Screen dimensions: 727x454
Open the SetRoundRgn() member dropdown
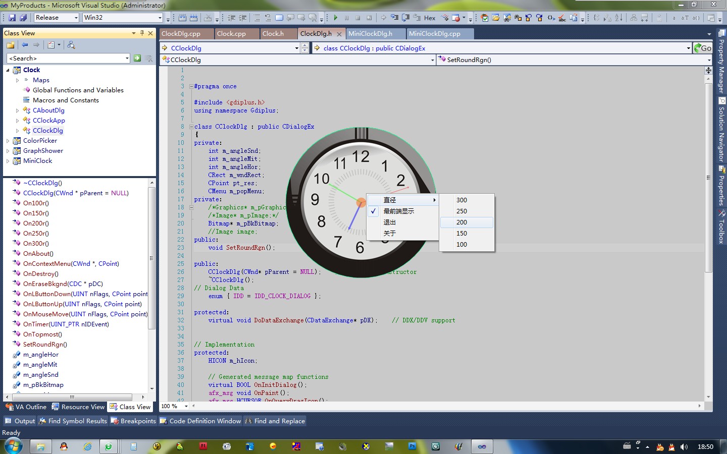pyautogui.click(x=709, y=60)
